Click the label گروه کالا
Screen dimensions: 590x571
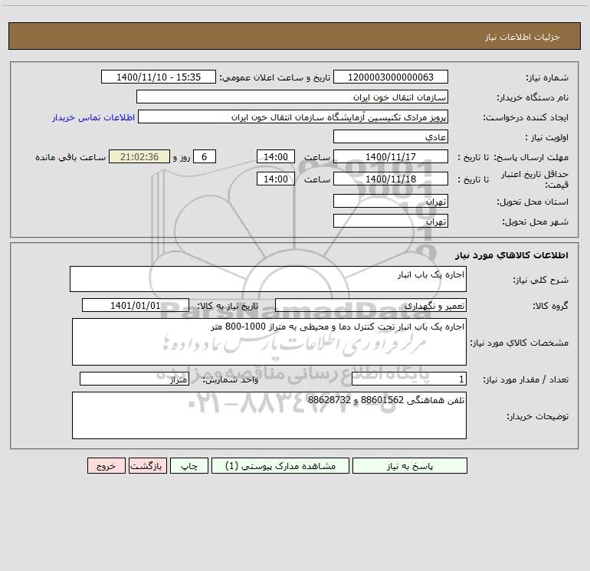coord(550,306)
